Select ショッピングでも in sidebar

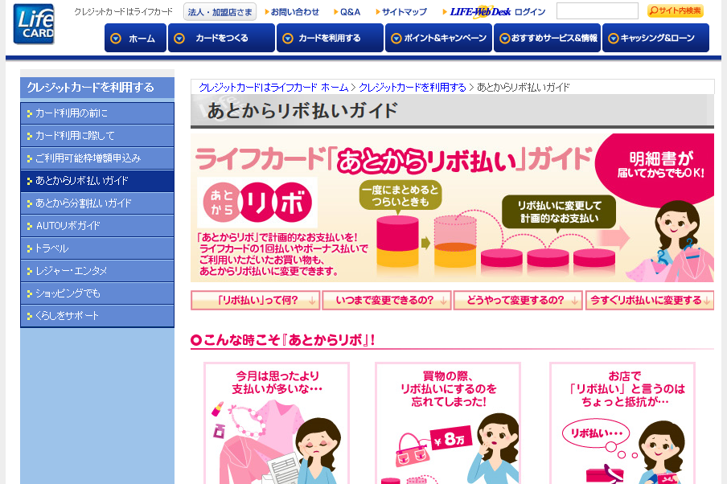(x=97, y=293)
